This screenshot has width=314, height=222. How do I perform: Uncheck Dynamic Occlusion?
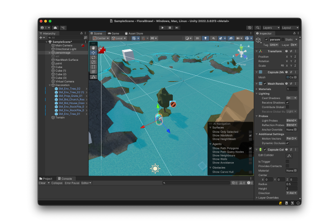pos(287,143)
